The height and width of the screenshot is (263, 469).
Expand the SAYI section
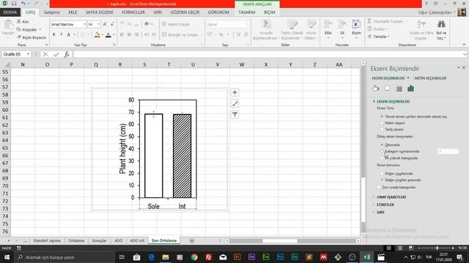(374, 212)
